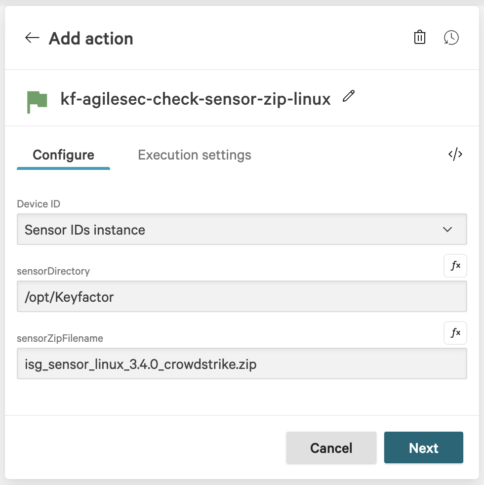
Task: Click the kf-agilesec-check-sensor-zip-linux action title
Action: tap(195, 99)
